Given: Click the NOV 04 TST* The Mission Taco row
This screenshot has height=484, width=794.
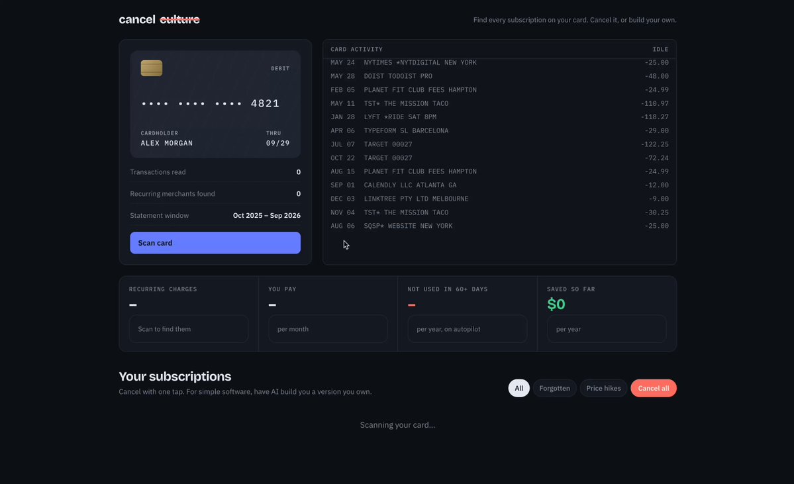Looking at the screenshot, I should [x=499, y=213].
